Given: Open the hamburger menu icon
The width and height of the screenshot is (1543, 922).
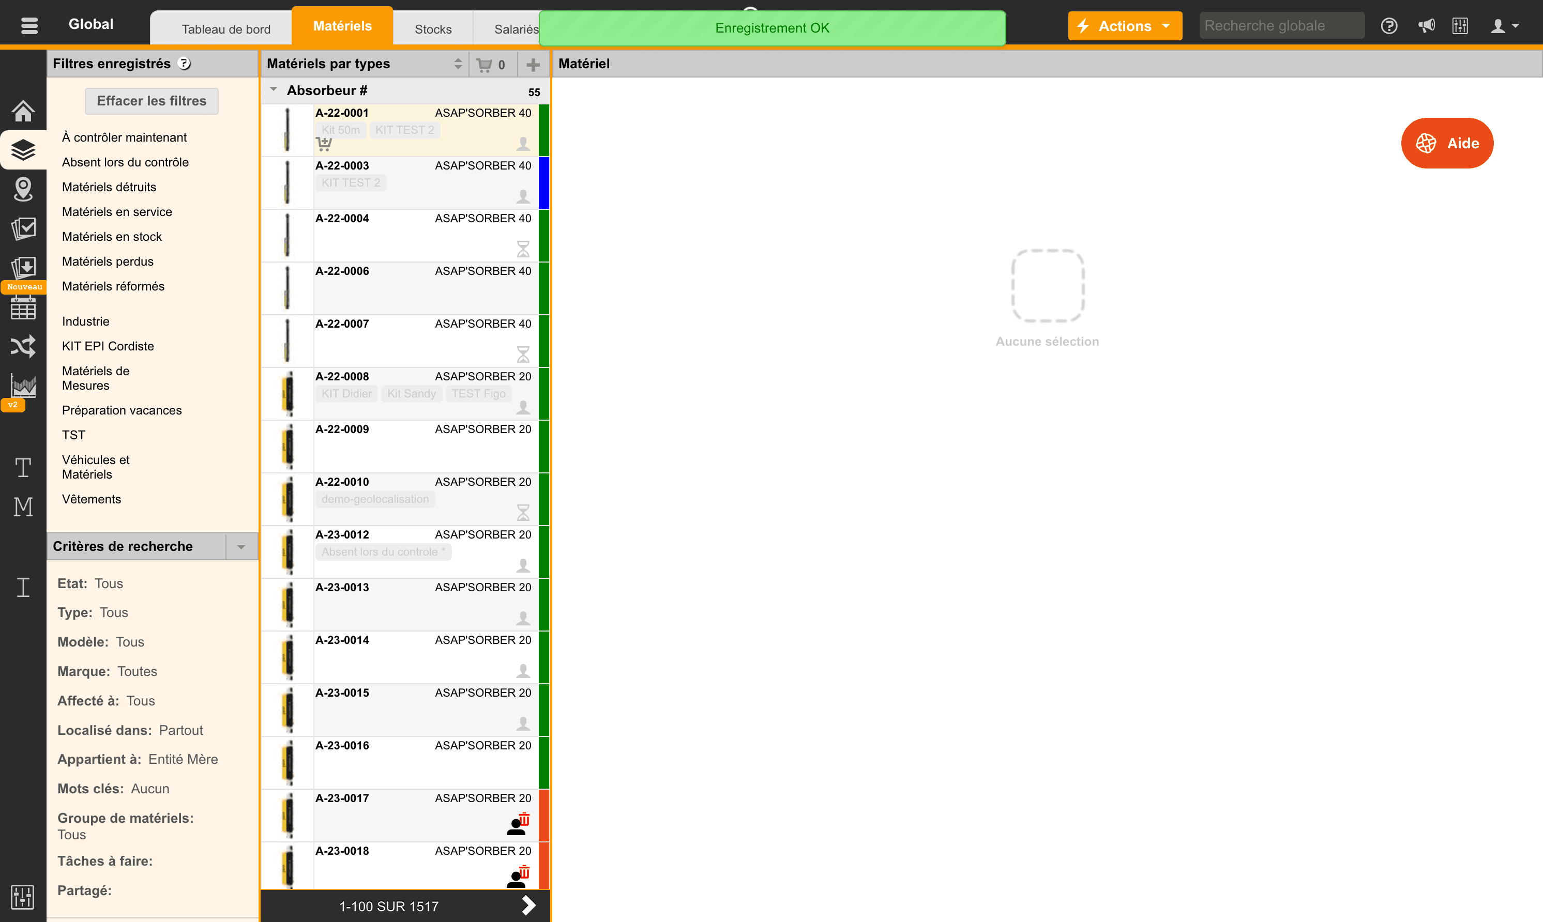Looking at the screenshot, I should click(x=29, y=25).
